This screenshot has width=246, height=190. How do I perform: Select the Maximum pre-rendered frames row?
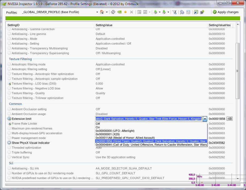(x=120, y=128)
